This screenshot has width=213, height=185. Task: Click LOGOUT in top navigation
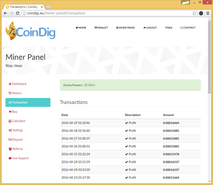(x=150, y=28)
